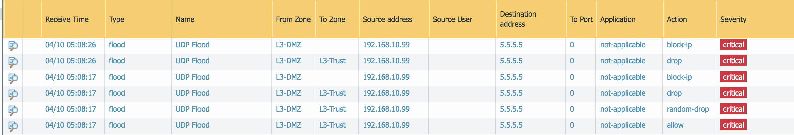Sort by the Severity column header
The height and width of the screenshot is (135, 794).
coord(733,19)
